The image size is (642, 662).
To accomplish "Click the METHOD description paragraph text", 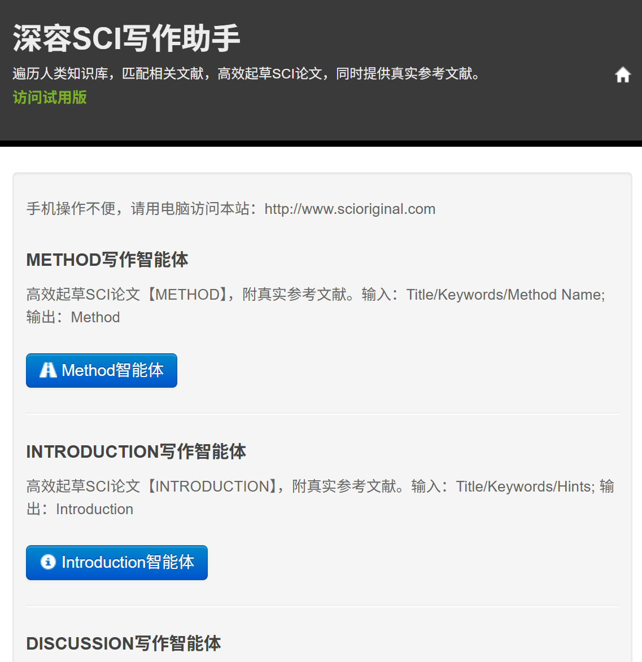I will click(317, 306).
